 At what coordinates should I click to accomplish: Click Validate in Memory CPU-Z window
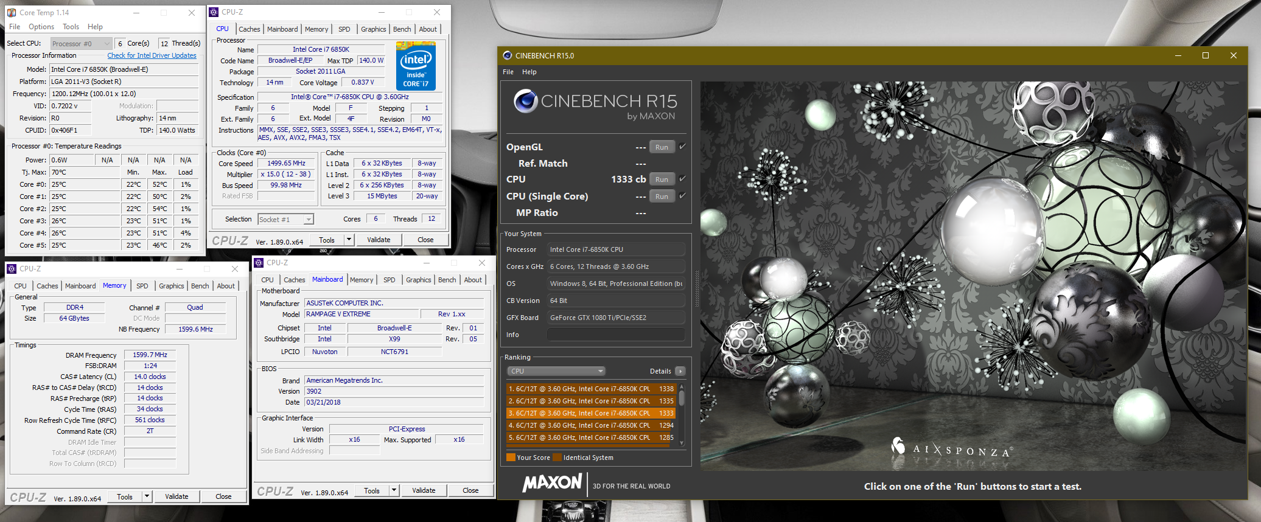point(176,496)
